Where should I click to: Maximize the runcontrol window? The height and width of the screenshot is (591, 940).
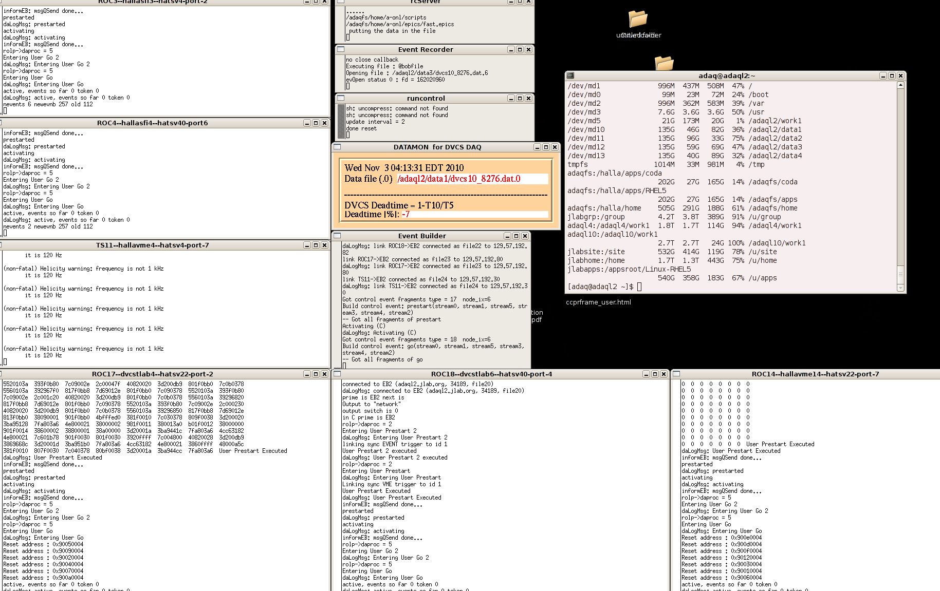coord(520,98)
